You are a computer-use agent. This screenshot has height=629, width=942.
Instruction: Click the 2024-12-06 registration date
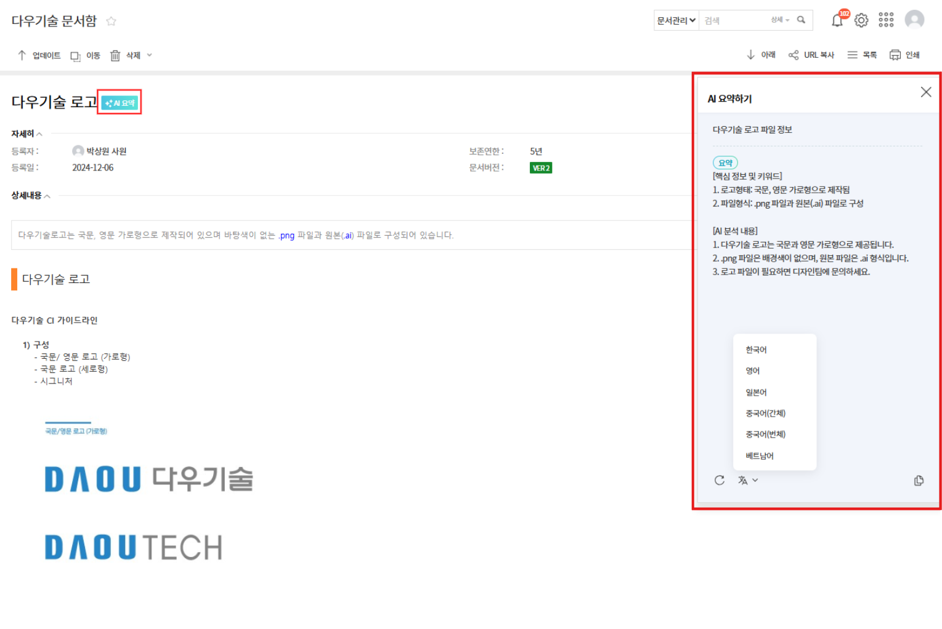(92, 167)
